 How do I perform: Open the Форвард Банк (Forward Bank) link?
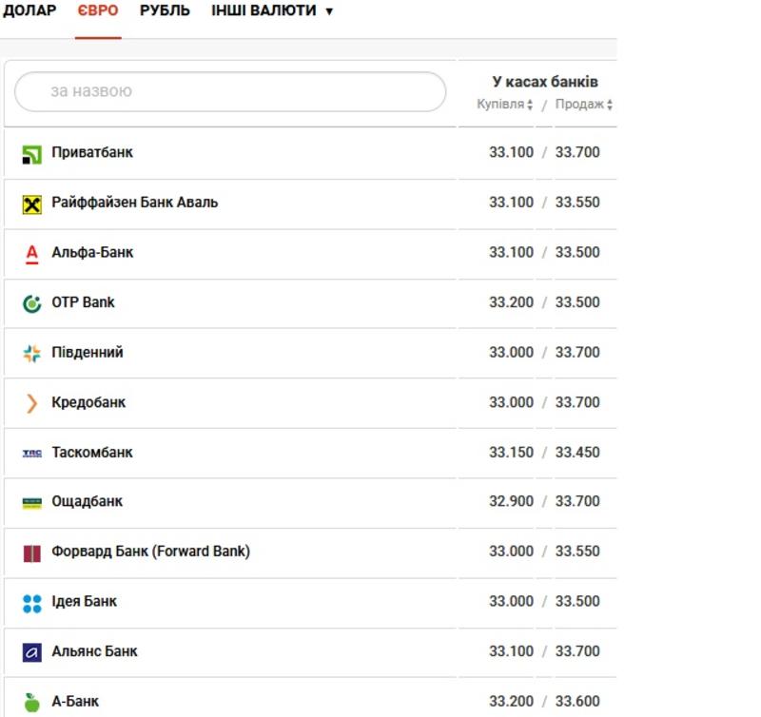point(151,552)
